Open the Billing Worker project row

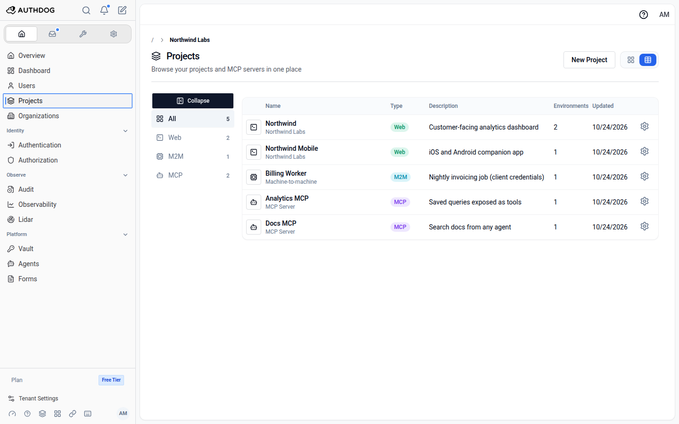450,177
